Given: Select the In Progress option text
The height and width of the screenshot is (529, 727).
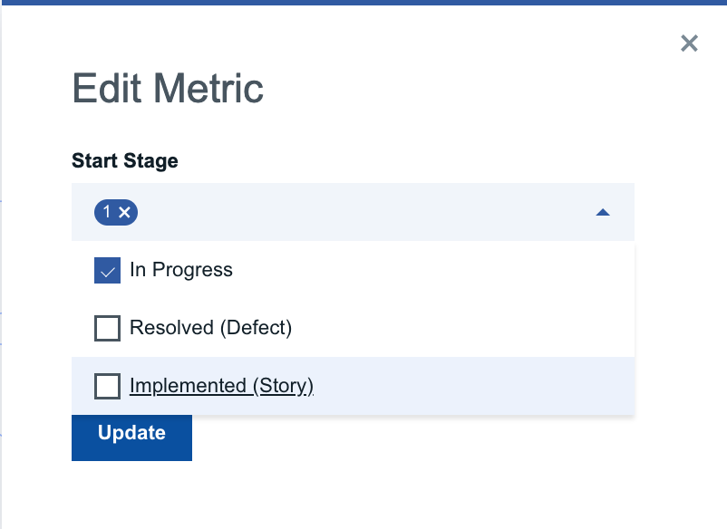Looking at the screenshot, I should pyautogui.click(x=180, y=270).
